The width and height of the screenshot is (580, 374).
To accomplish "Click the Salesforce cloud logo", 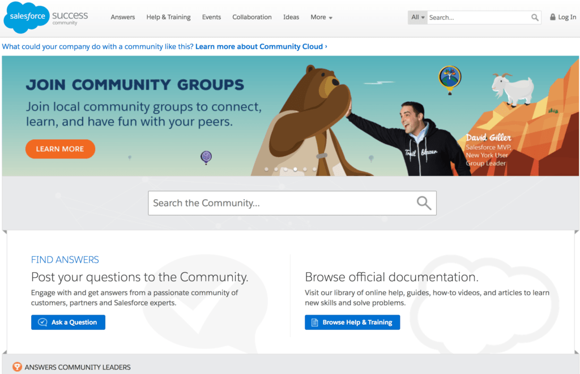I will coord(27,18).
